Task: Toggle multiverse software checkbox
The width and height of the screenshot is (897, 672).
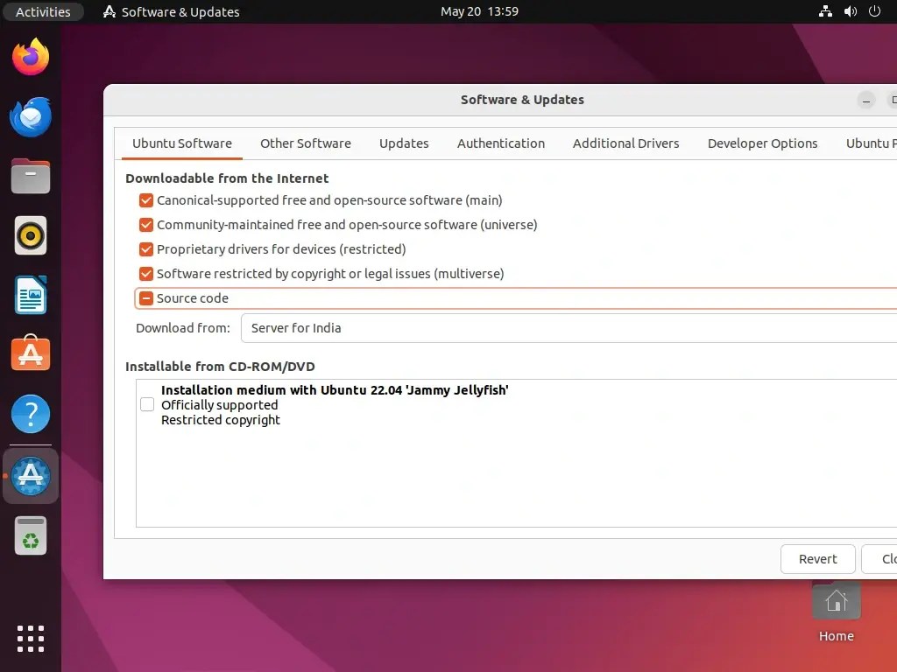Action: pos(146,274)
